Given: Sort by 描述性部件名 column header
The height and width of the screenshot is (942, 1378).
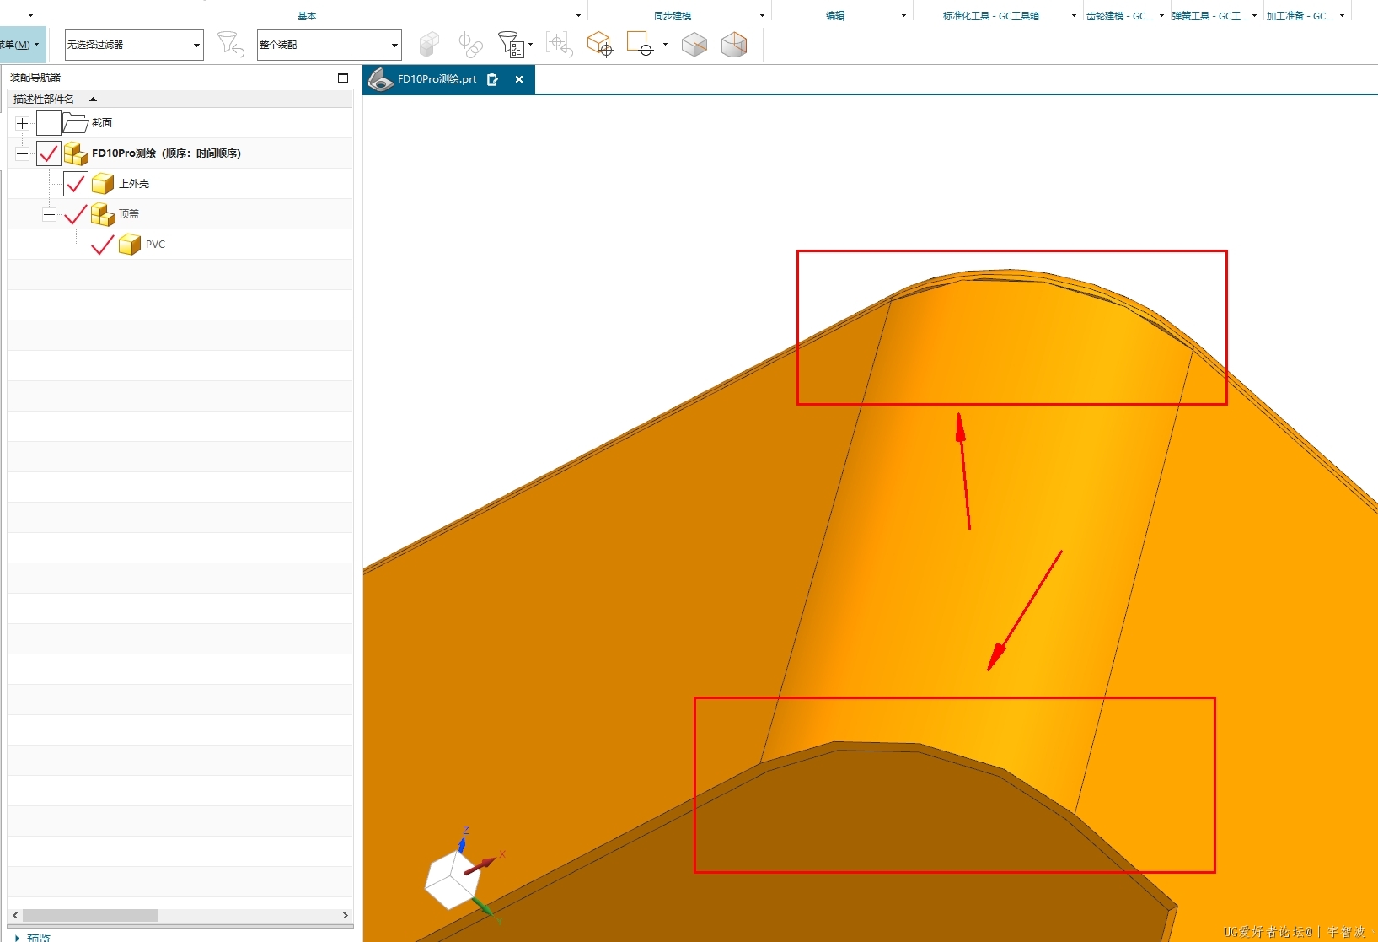Looking at the screenshot, I should coord(180,99).
